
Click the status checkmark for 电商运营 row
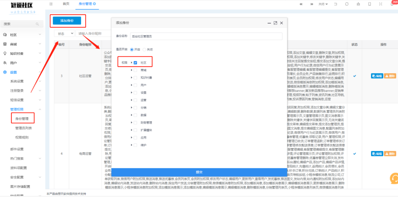[x=355, y=154]
